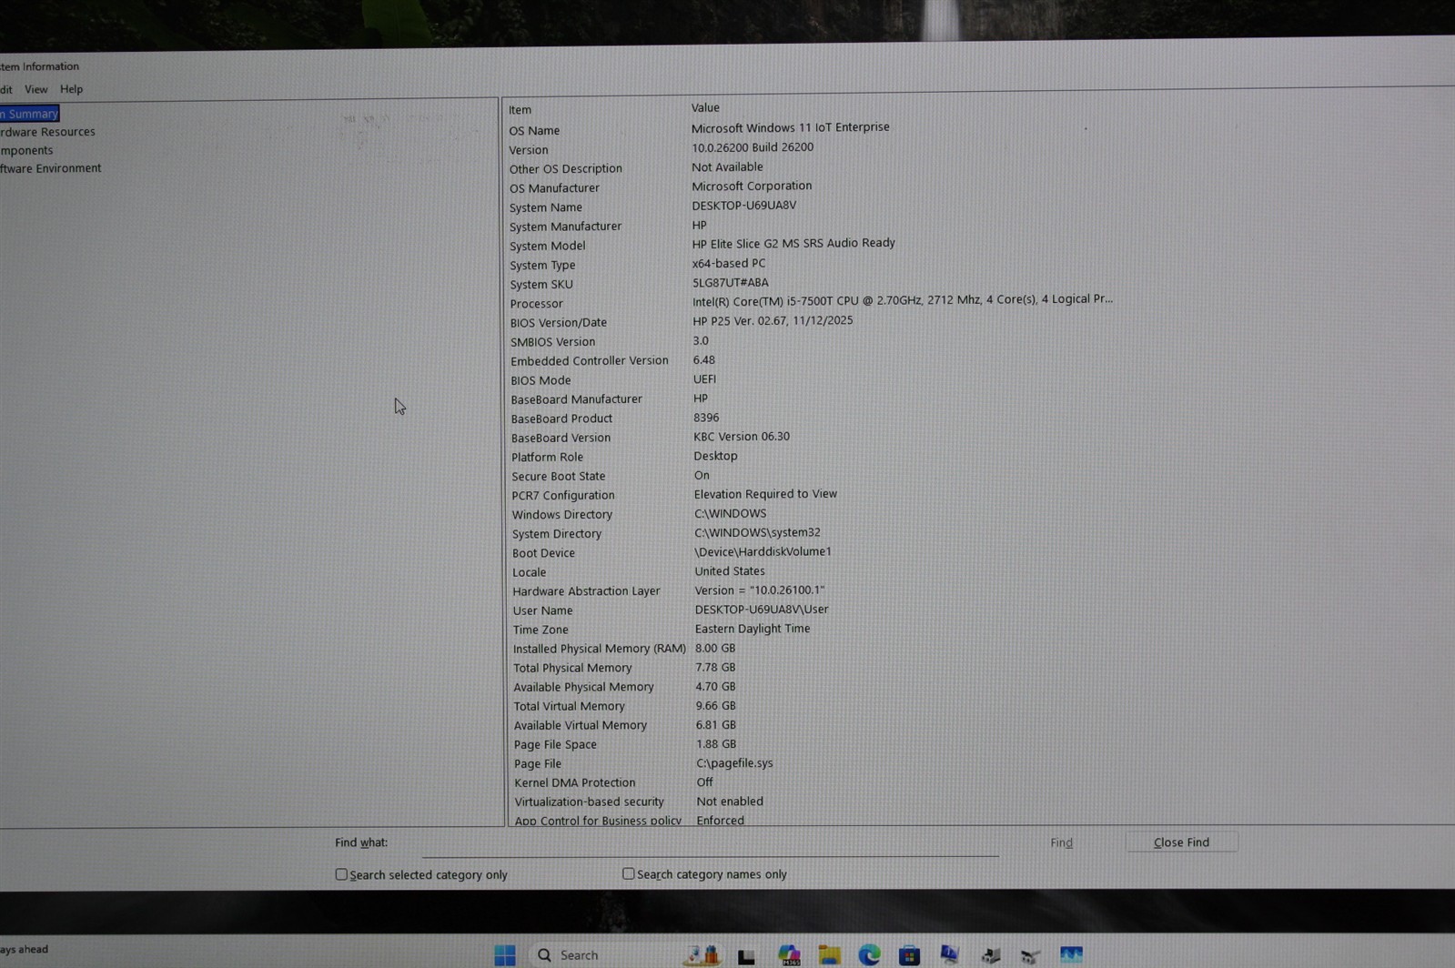The image size is (1455, 968).
Task: Select System Summary in the tree
Action: (x=29, y=114)
